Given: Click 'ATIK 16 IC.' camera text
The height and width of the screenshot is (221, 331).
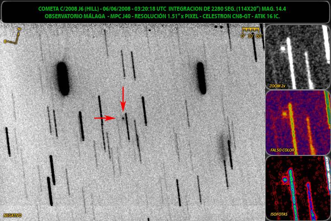Looking at the screenshot, I should click(x=267, y=16).
